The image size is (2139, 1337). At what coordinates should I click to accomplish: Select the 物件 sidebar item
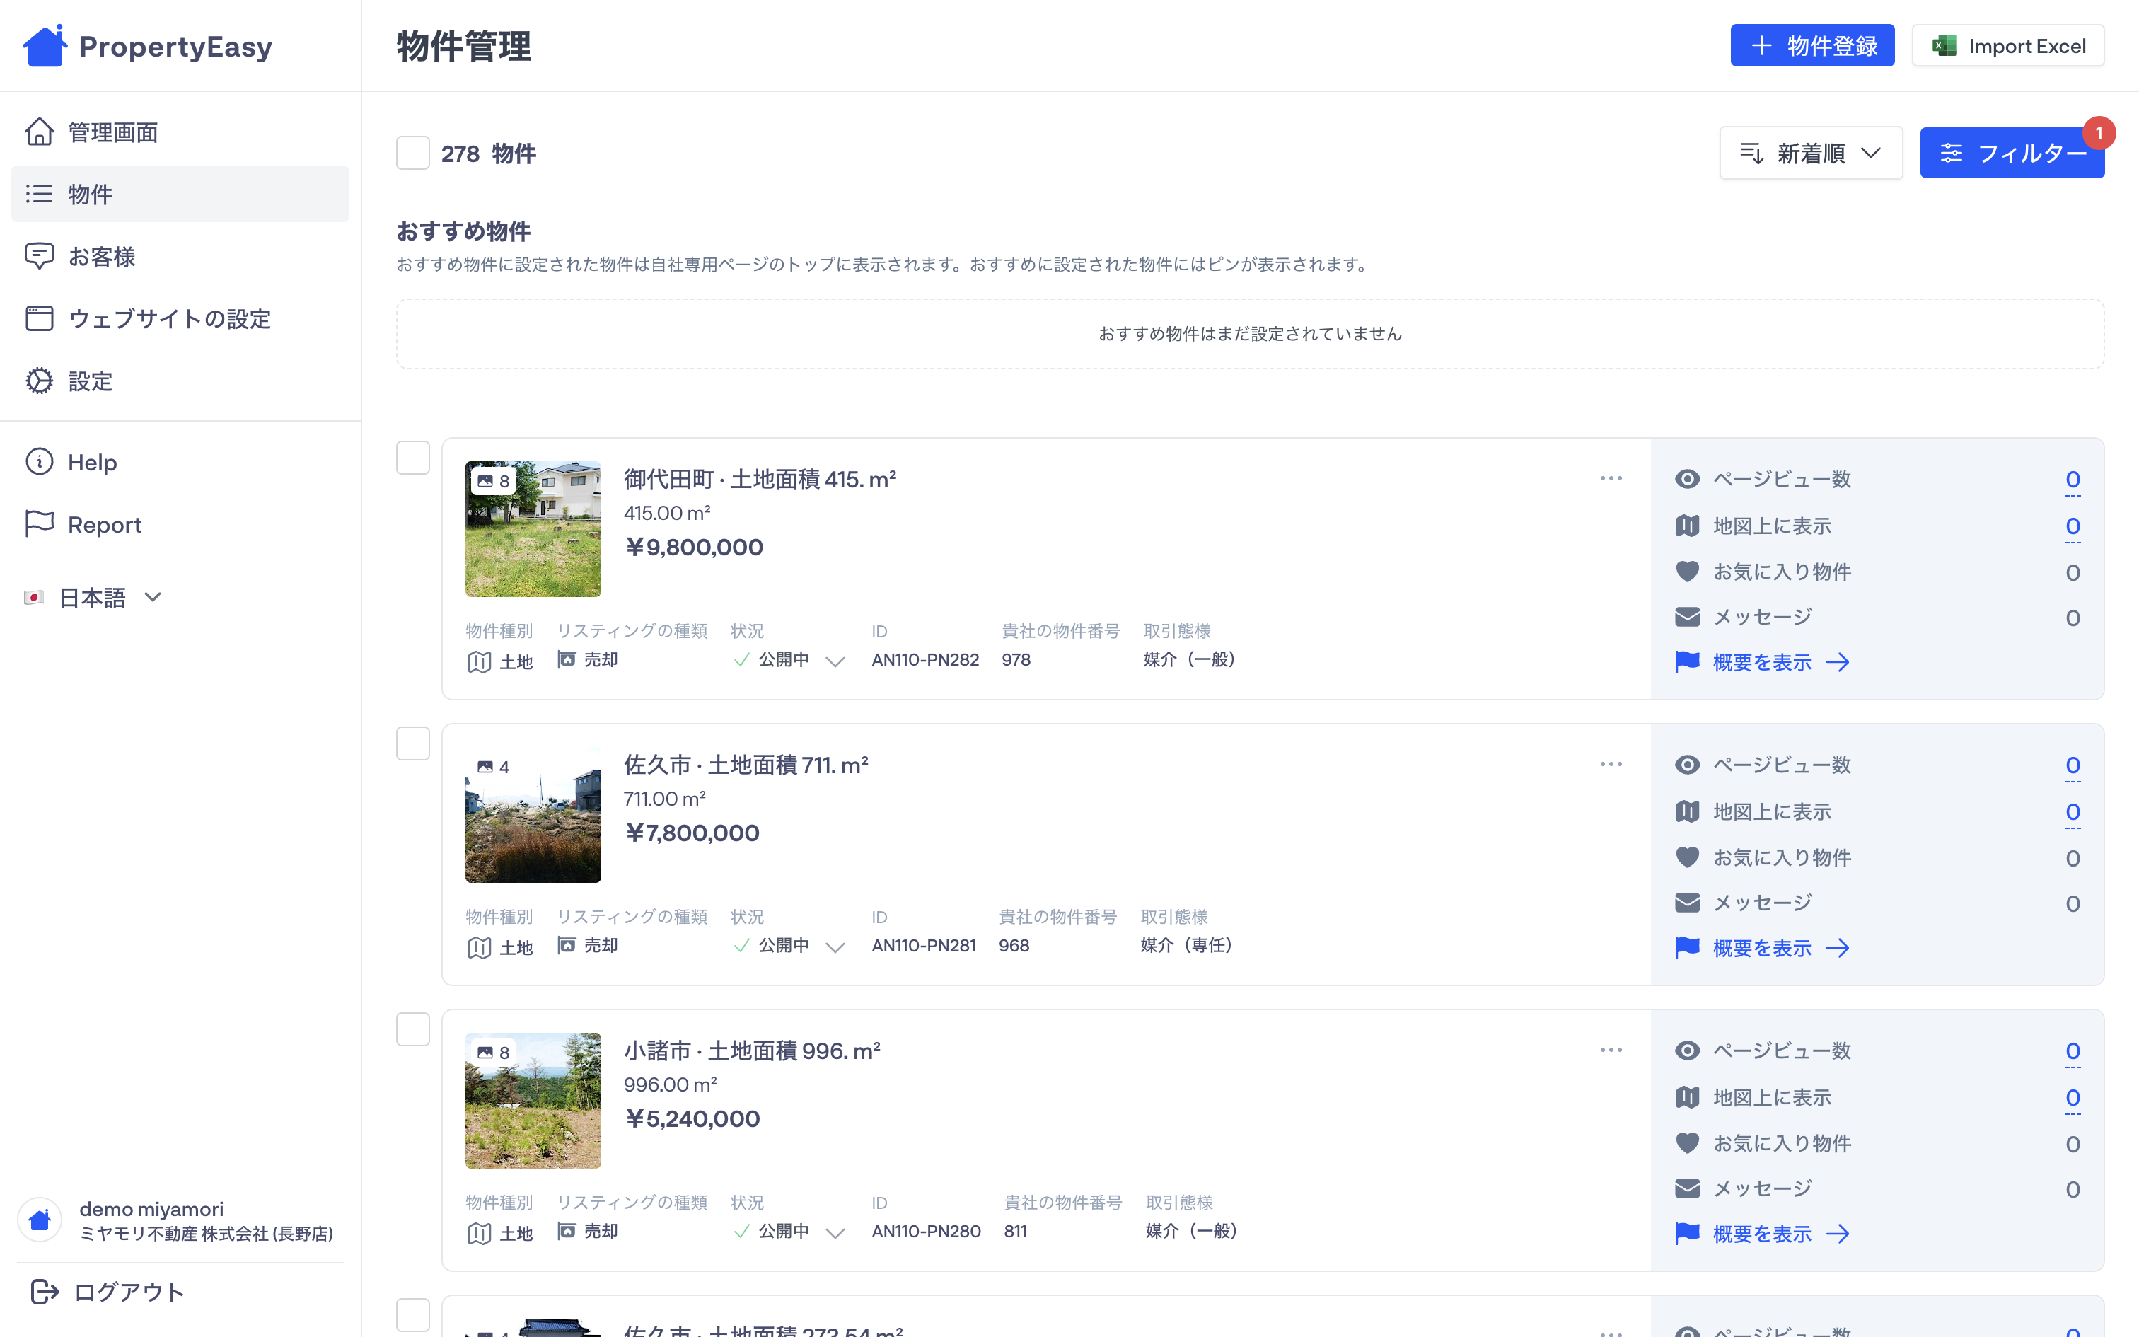(x=180, y=194)
